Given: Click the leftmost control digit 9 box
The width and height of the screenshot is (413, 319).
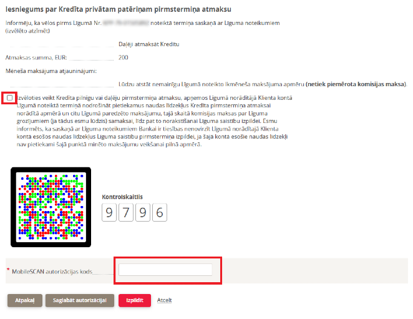Looking at the screenshot, I should tap(109, 212).
